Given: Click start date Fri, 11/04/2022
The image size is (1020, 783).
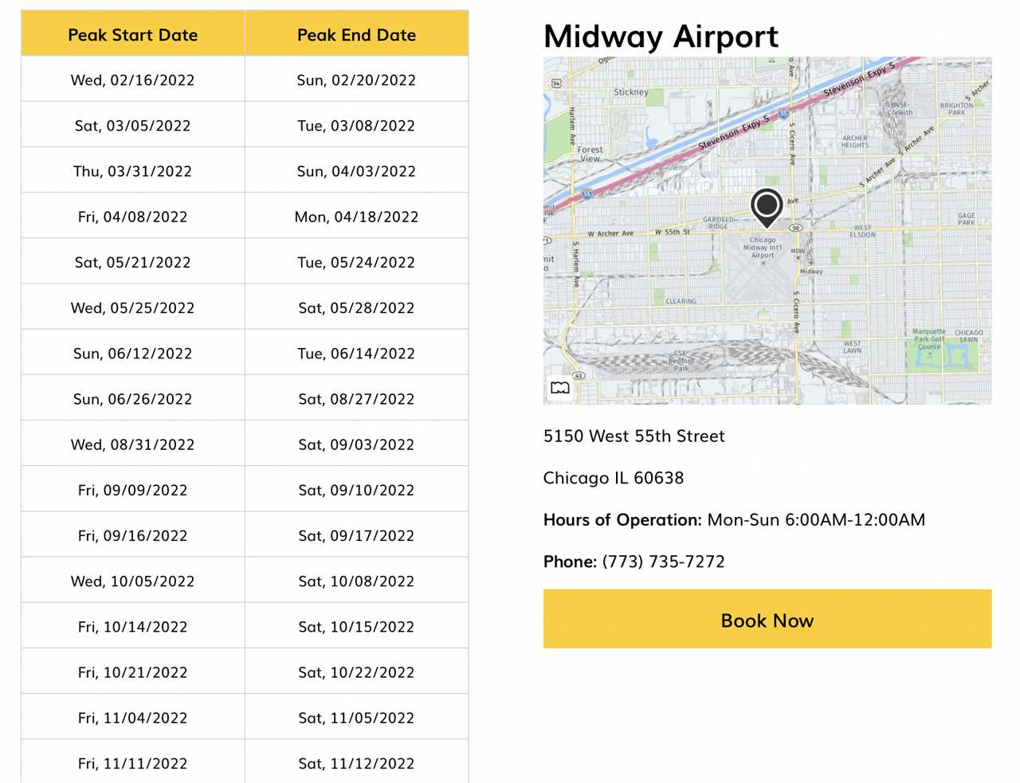Looking at the screenshot, I should pyautogui.click(x=133, y=718).
